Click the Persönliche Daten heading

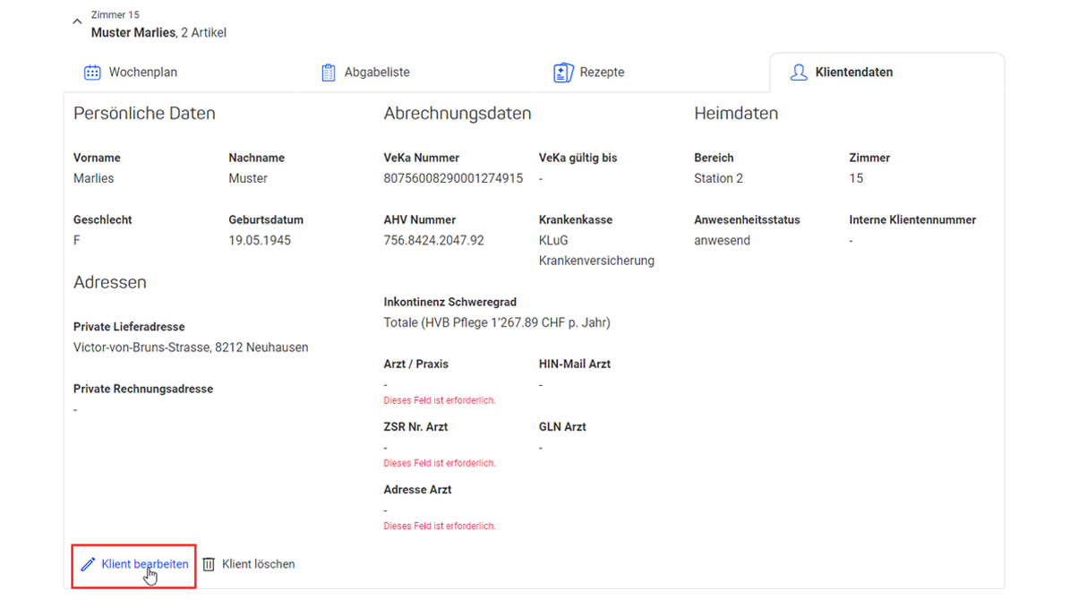click(x=144, y=114)
